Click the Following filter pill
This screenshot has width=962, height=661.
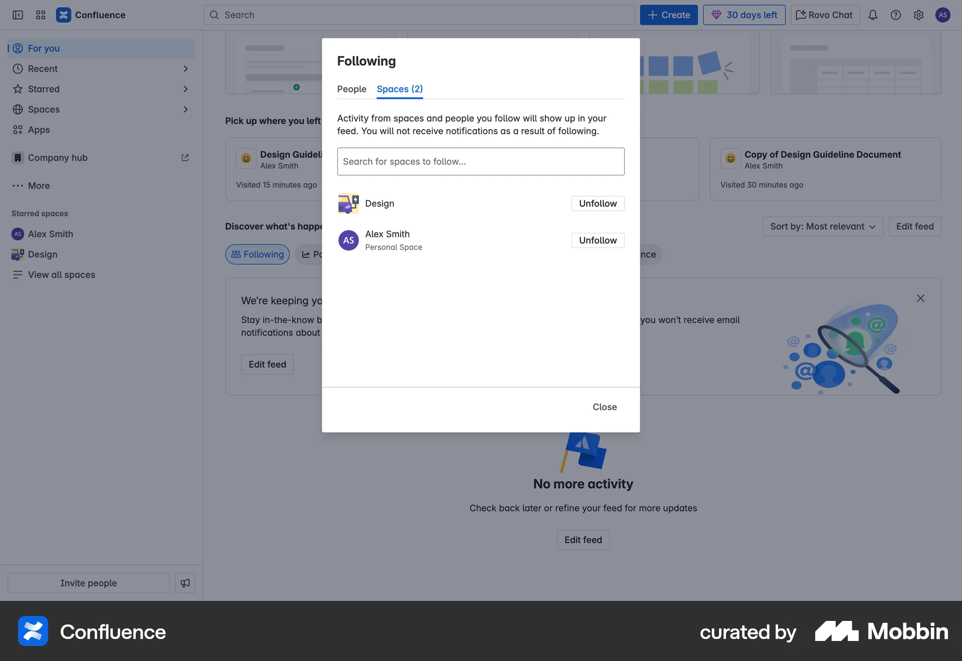point(257,254)
